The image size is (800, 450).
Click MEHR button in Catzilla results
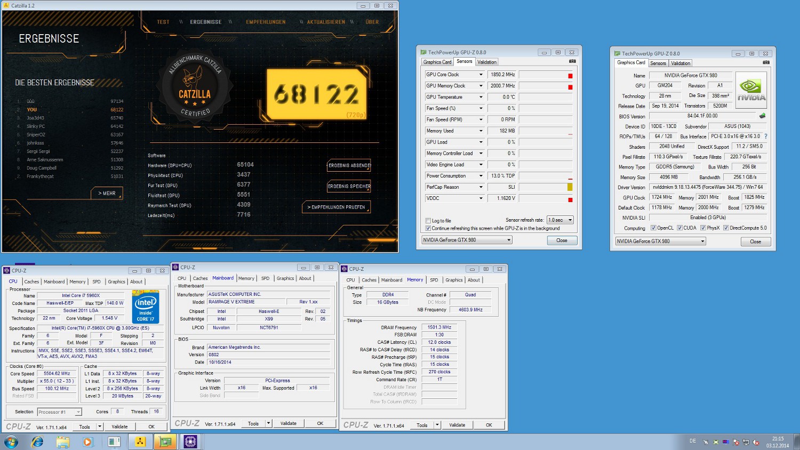point(107,193)
